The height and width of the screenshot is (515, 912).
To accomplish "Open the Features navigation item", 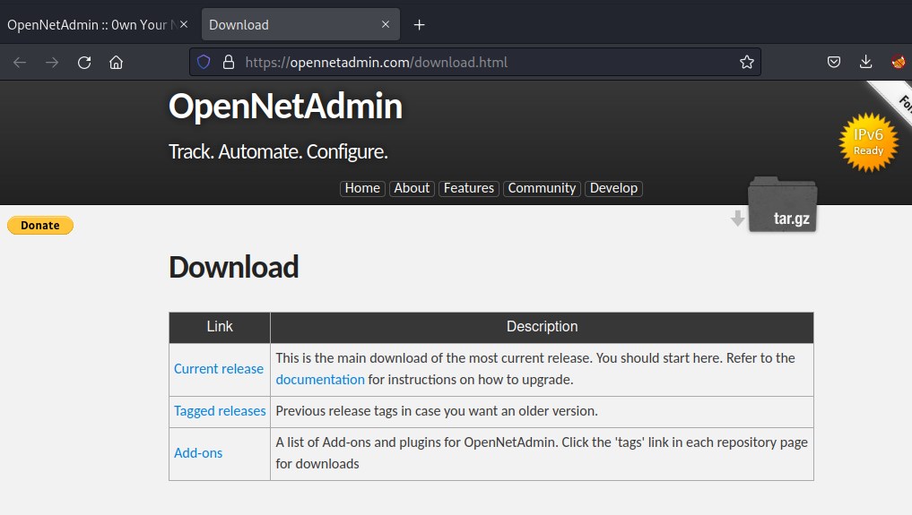I will [468, 188].
